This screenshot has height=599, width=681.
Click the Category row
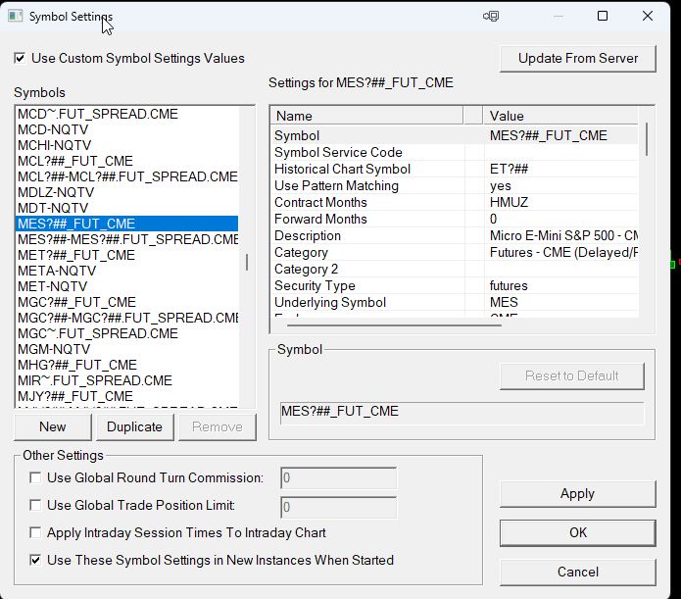point(455,252)
